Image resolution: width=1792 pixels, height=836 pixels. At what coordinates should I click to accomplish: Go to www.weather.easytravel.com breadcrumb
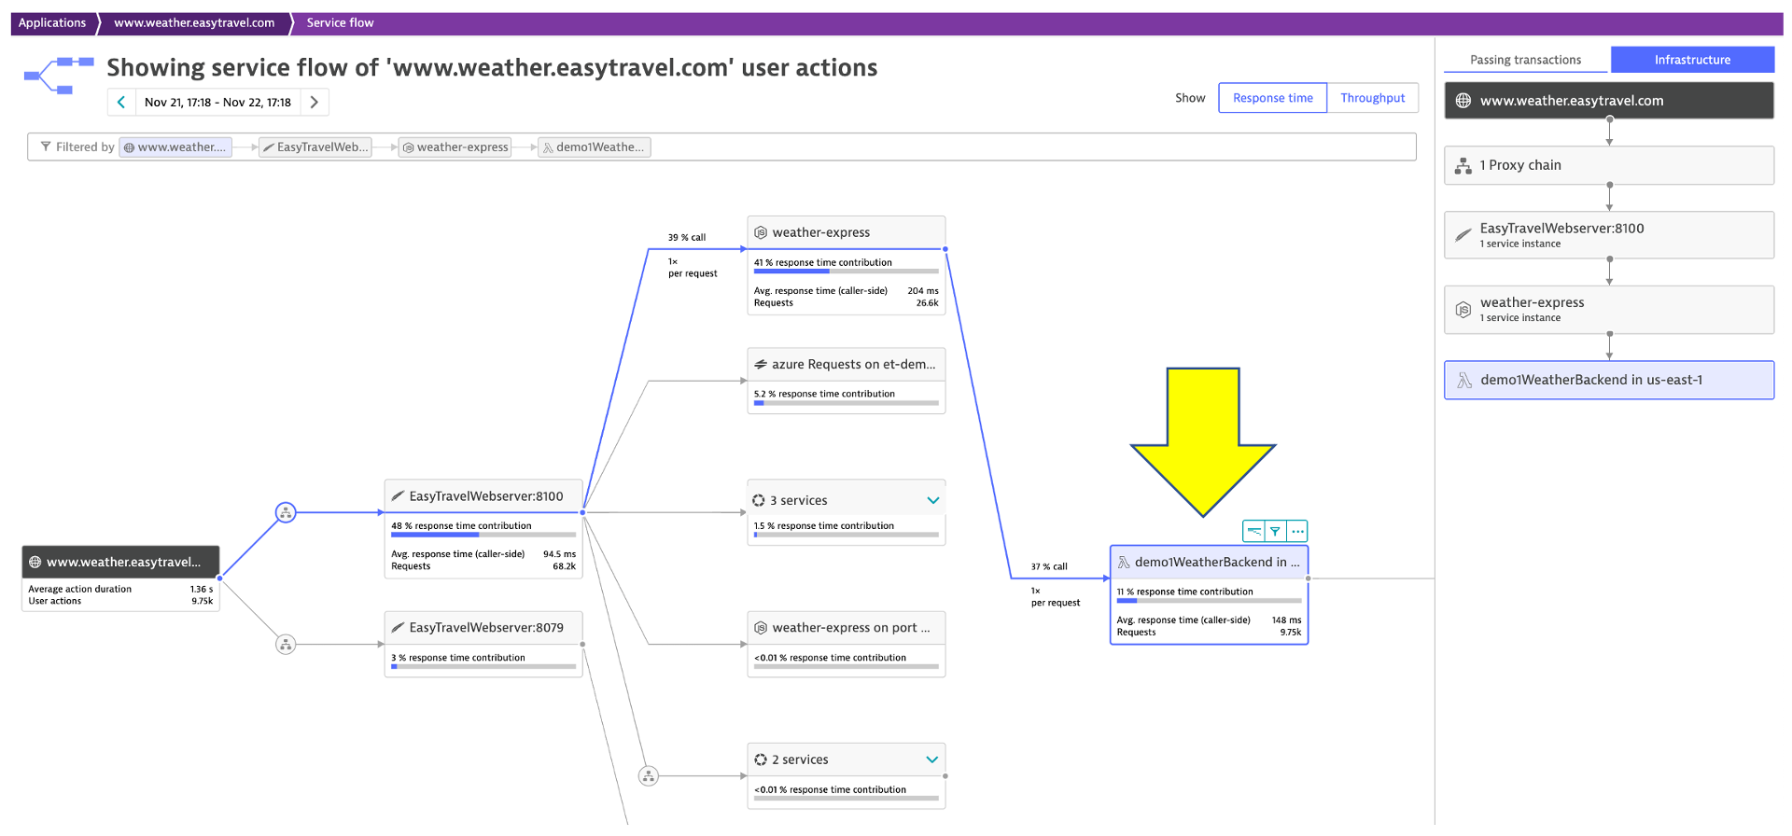[194, 23]
